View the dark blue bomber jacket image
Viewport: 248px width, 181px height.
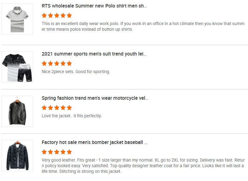point(17,156)
